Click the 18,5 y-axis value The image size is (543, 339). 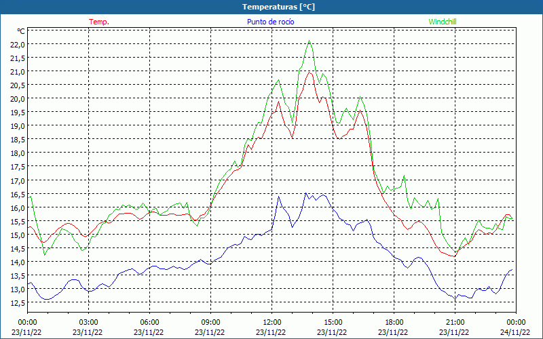[x=18, y=140]
